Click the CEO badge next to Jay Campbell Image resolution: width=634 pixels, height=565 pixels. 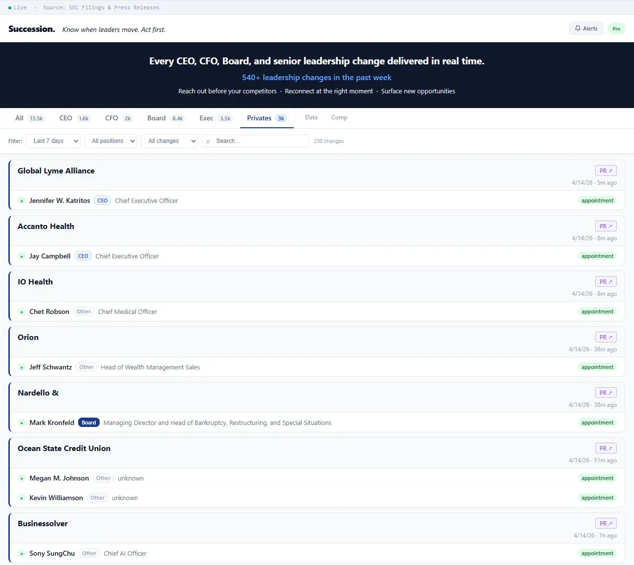pyautogui.click(x=83, y=256)
